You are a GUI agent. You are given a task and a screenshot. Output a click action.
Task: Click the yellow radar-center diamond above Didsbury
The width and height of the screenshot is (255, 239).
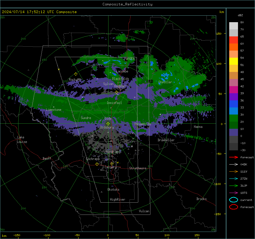(108, 124)
